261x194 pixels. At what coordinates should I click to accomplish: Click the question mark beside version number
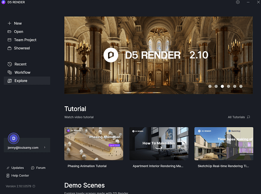34,186
